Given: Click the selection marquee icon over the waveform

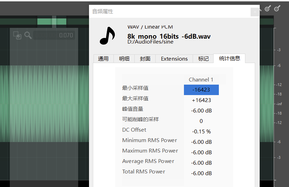Looking at the screenshot, I should (x=17, y=35).
